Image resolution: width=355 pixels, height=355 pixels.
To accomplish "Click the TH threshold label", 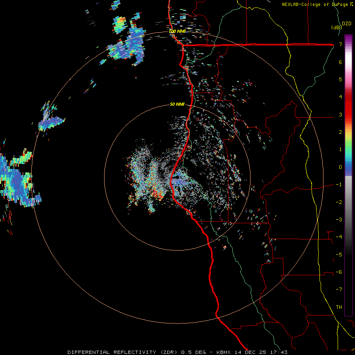I will (x=339, y=307).
